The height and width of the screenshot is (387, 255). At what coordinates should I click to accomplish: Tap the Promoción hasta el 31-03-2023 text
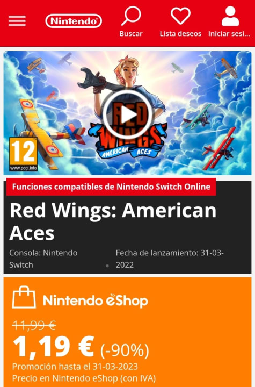coord(75,367)
